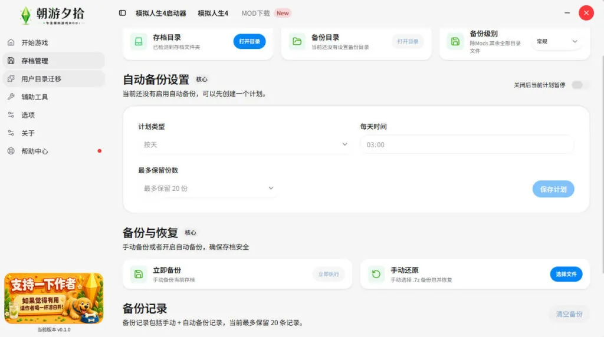604x337 pixels.
Task: Switch to the 模拟人生4 tab
Action: point(213,13)
